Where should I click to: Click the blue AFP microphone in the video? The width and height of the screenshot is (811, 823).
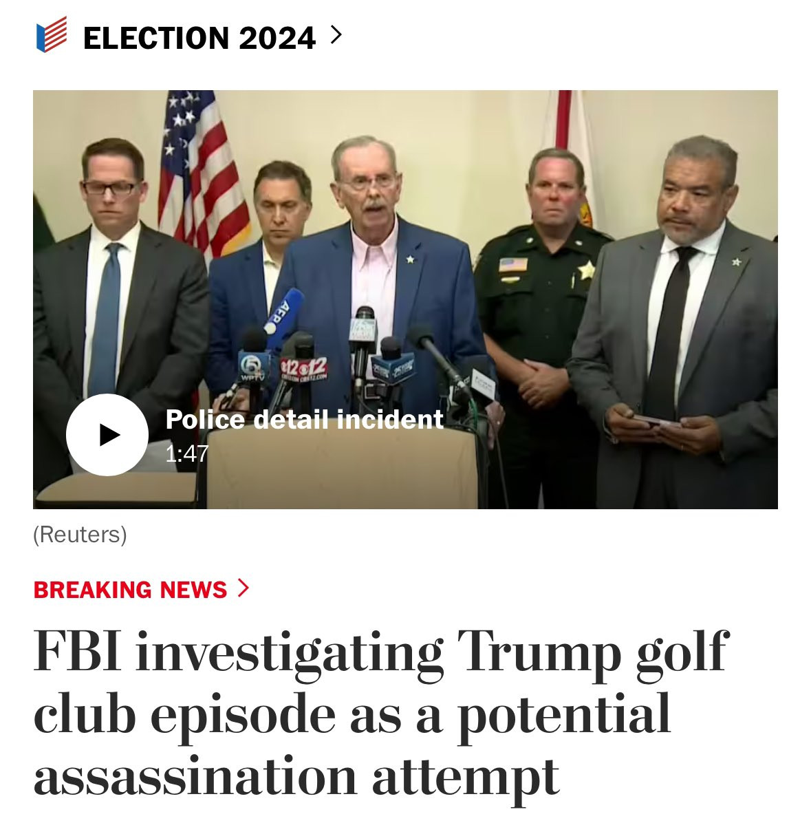[283, 314]
